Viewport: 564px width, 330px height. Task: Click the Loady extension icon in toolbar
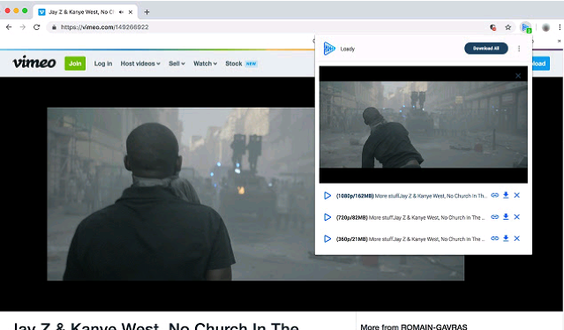point(526,27)
